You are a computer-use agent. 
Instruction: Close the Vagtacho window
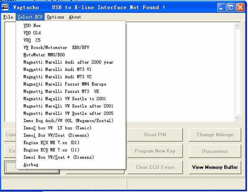[240, 7]
